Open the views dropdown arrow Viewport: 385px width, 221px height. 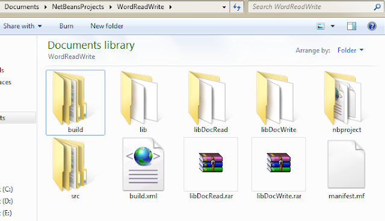coord(333,26)
